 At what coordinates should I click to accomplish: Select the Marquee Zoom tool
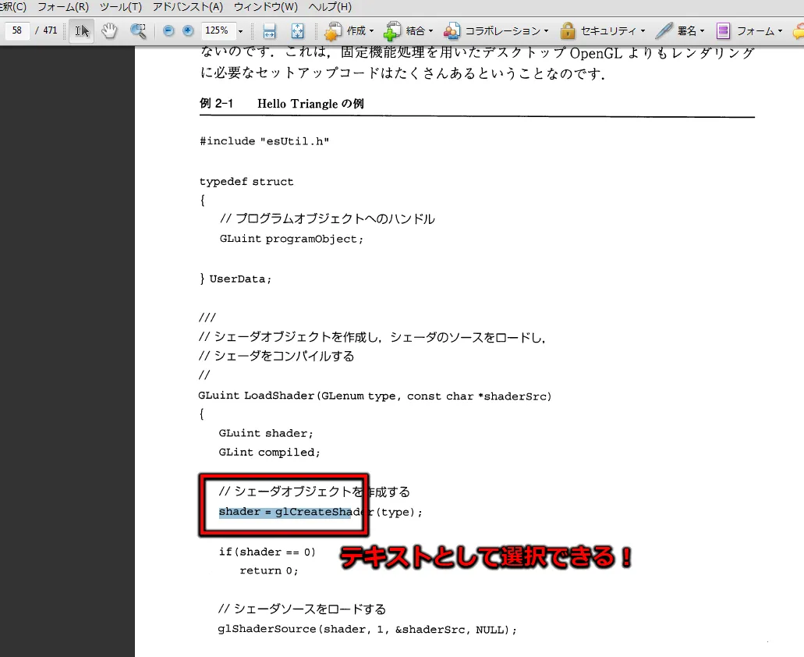point(139,31)
